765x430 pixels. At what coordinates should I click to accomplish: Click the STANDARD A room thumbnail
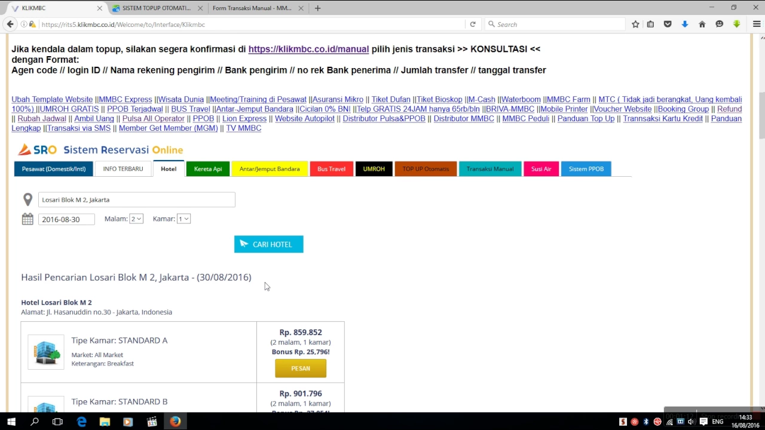46,352
